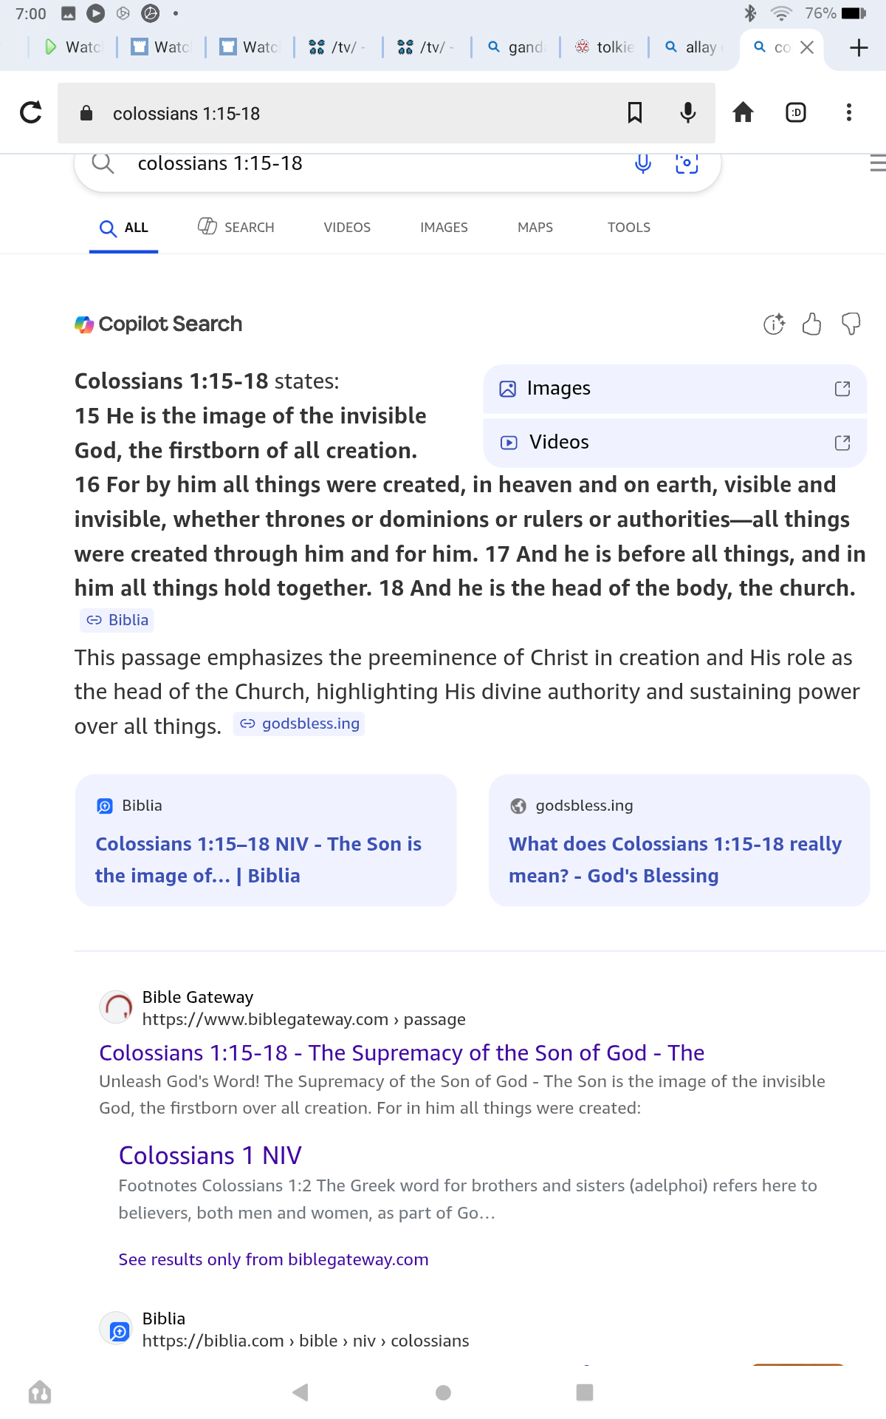Tap the address bar microphone icon
Viewport: 886px width, 1419px height.
click(687, 113)
